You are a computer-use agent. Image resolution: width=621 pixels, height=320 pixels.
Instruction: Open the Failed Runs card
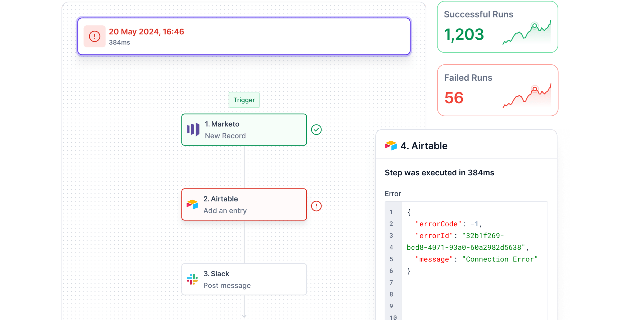pos(497,90)
